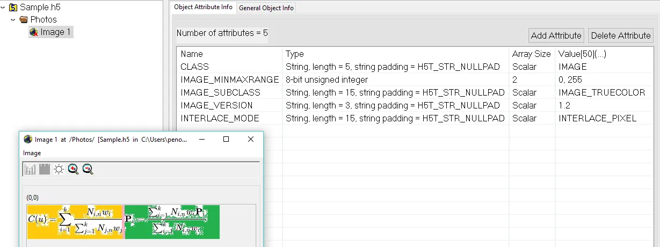Close the Image 1 viewer window
Viewport: 660px width, 247px height.
(251, 139)
